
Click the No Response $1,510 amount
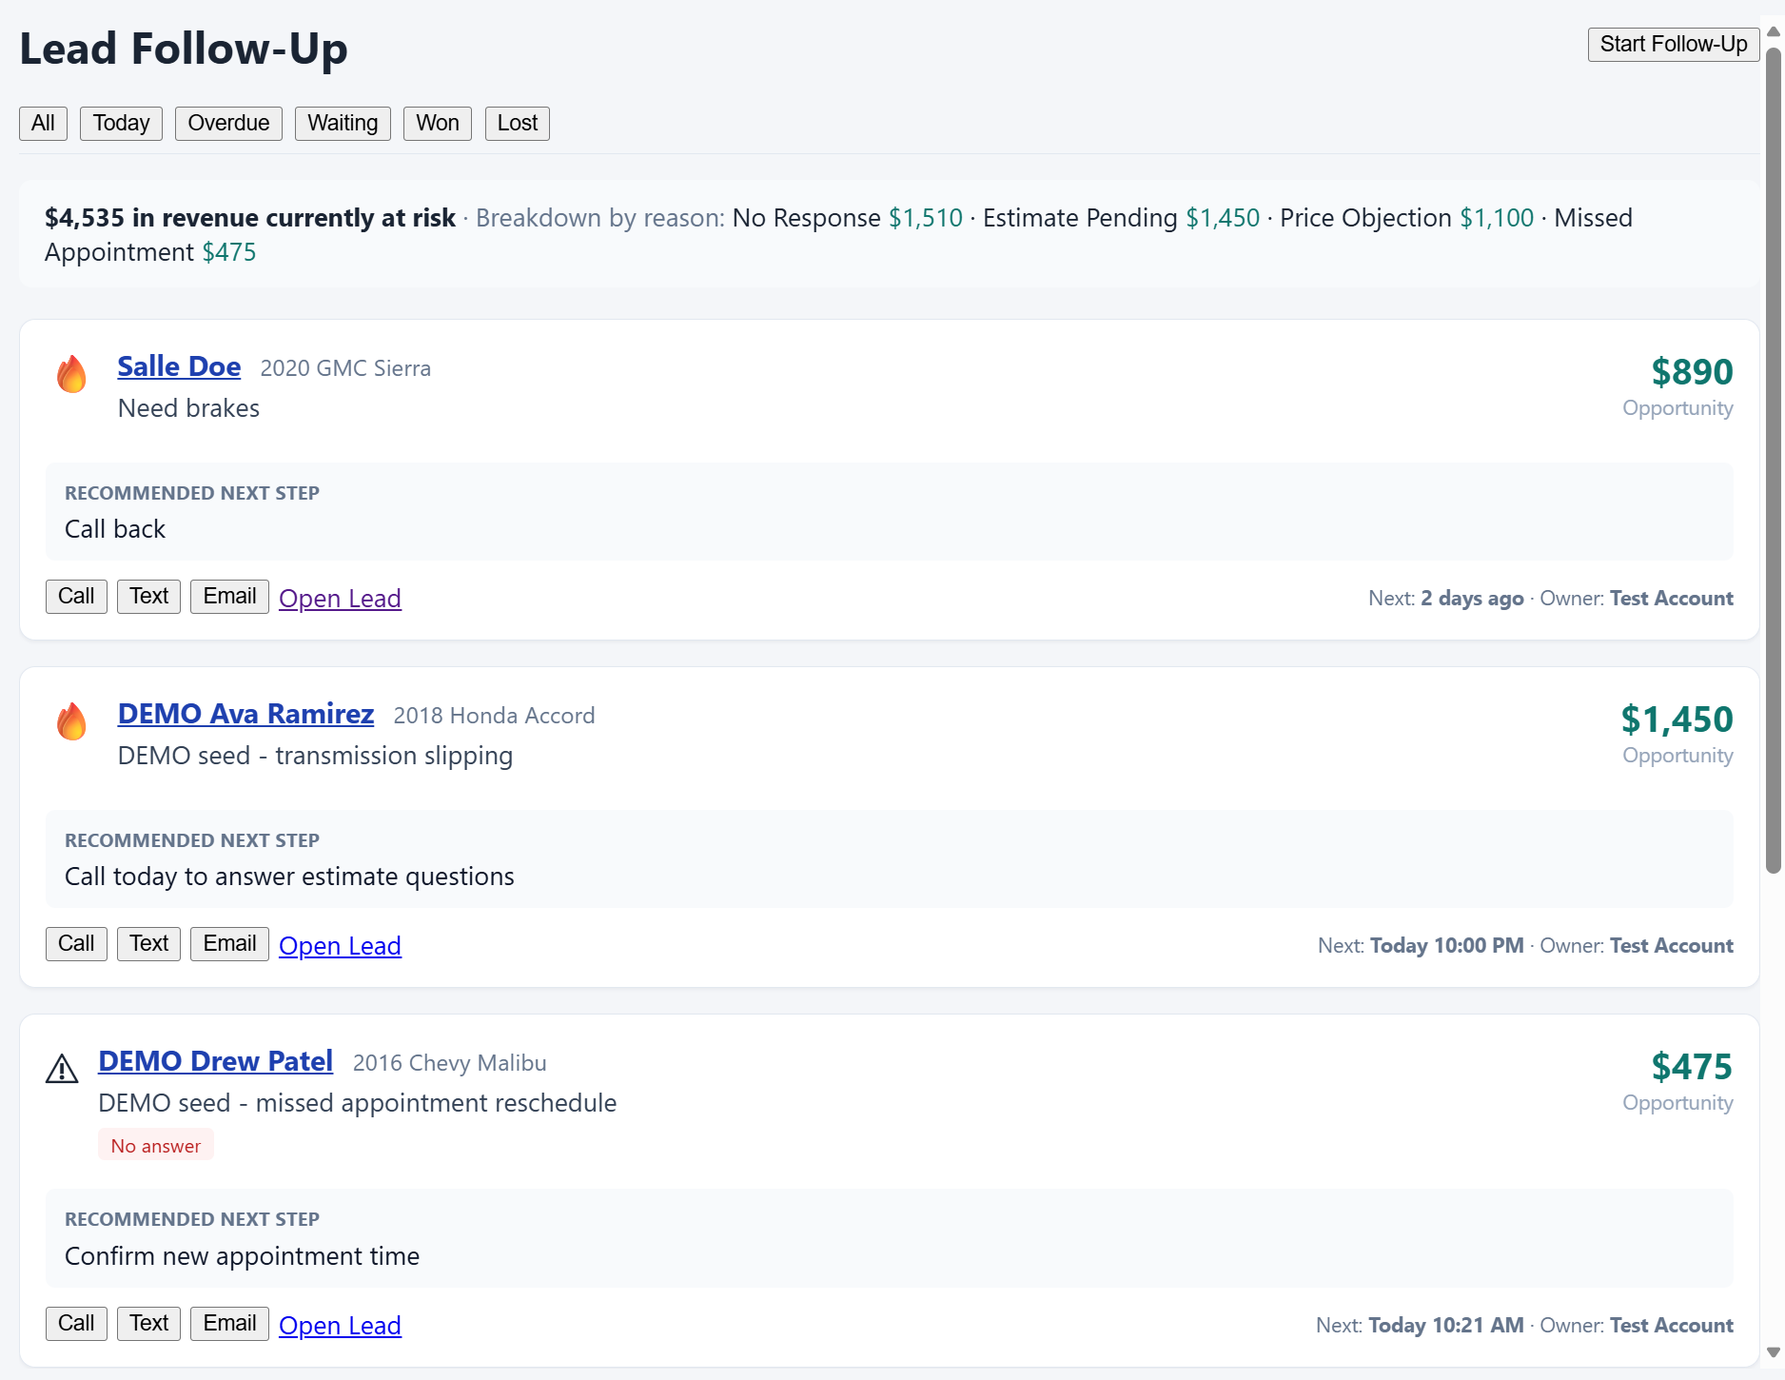click(x=926, y=218)
